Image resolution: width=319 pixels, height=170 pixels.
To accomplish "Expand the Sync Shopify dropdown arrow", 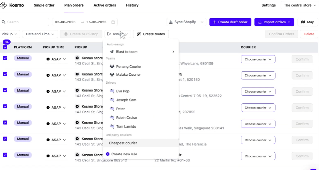I will (202, 22).
